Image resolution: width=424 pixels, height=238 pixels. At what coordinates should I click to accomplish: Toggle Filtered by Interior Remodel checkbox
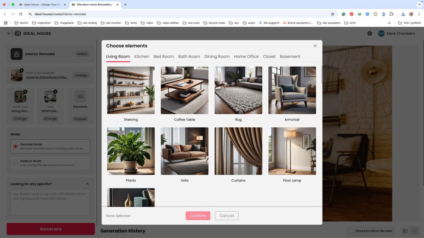pos(352,231)
